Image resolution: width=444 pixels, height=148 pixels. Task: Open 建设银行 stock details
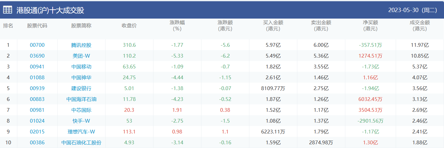click(81, 88)
